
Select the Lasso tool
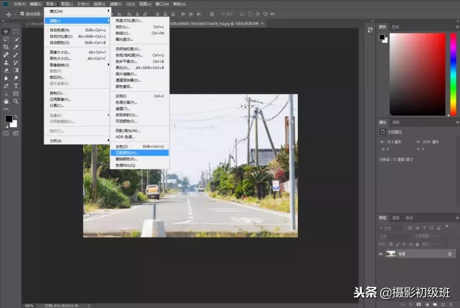coord(6,39)
